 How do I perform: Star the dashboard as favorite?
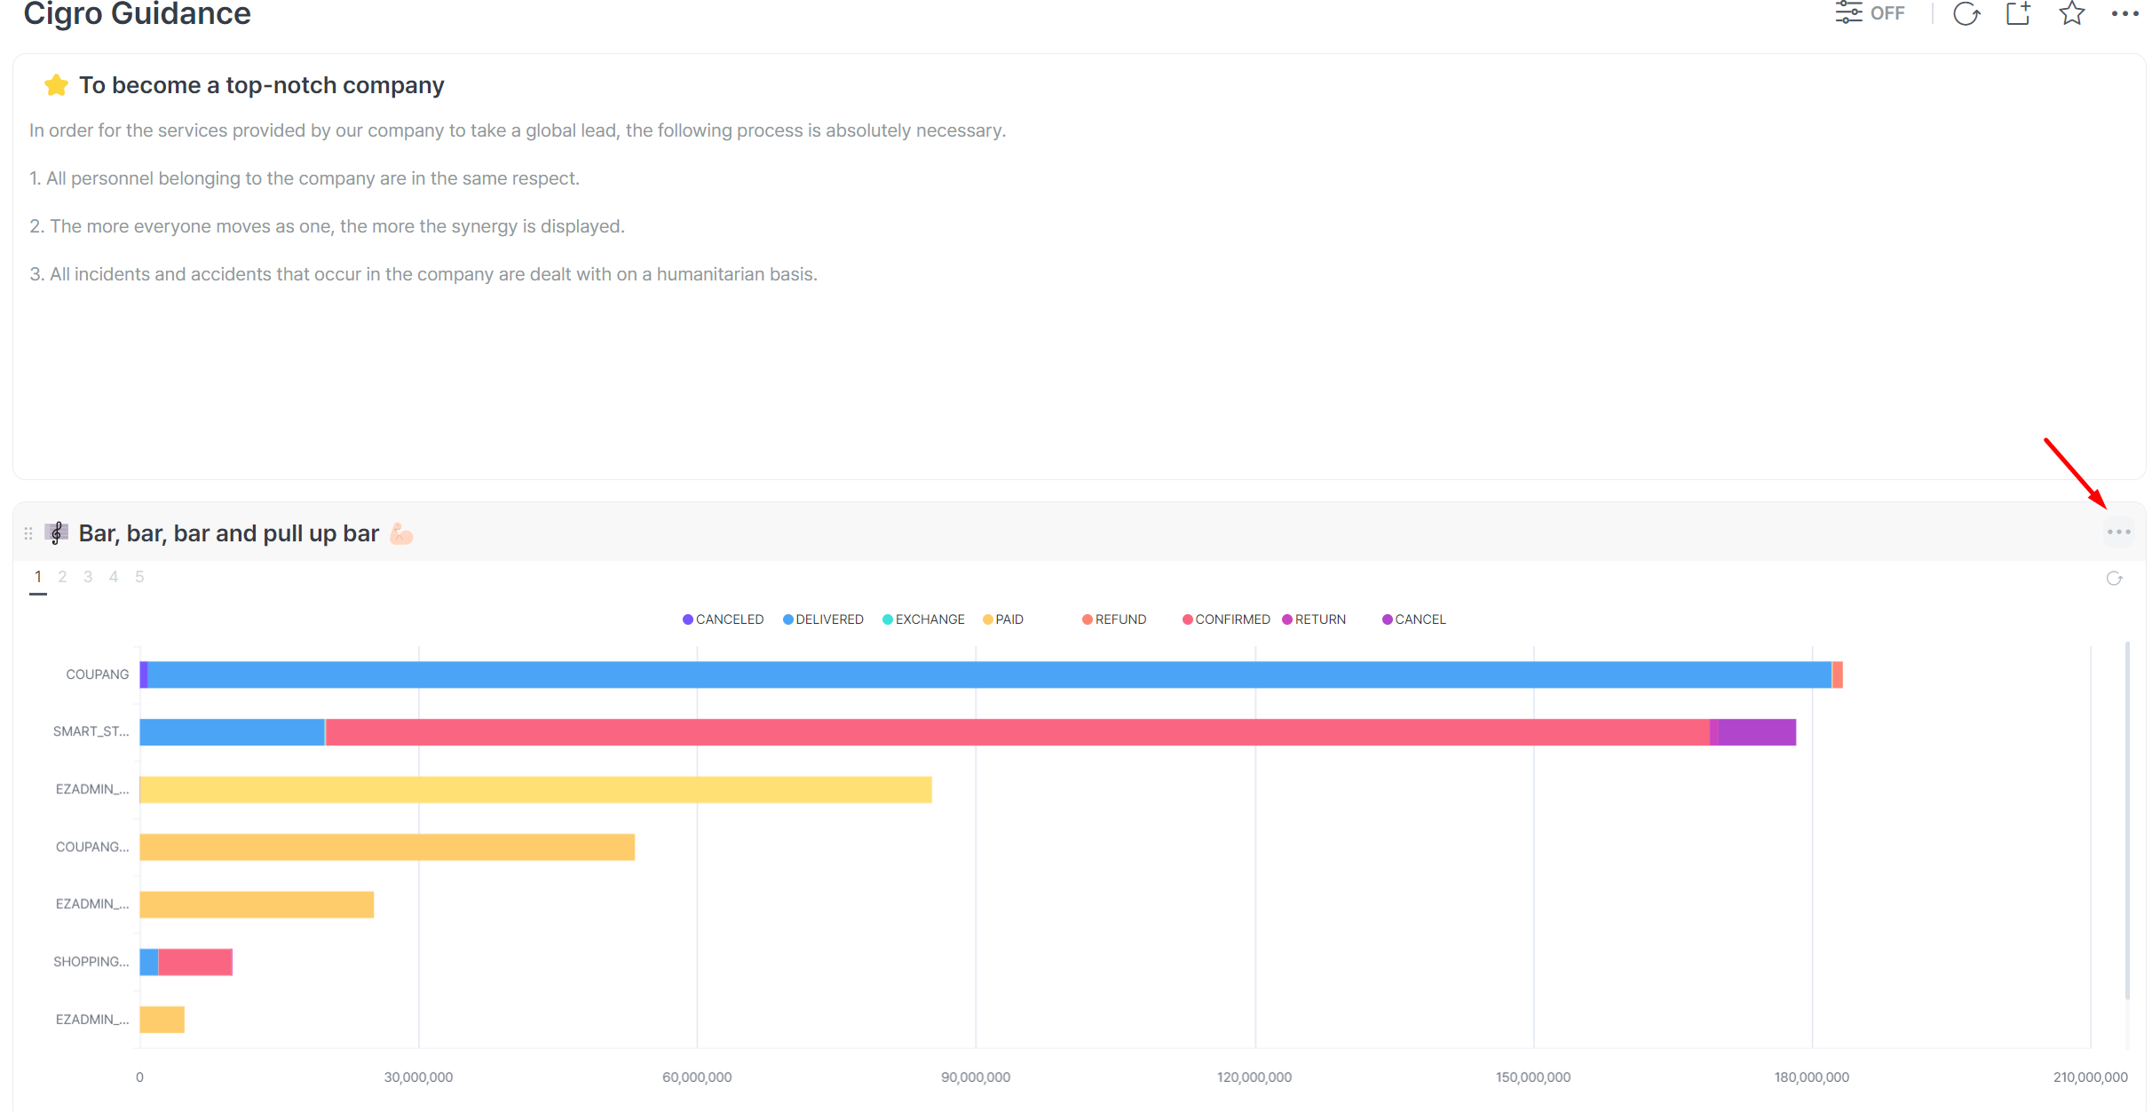(2072, 13)
